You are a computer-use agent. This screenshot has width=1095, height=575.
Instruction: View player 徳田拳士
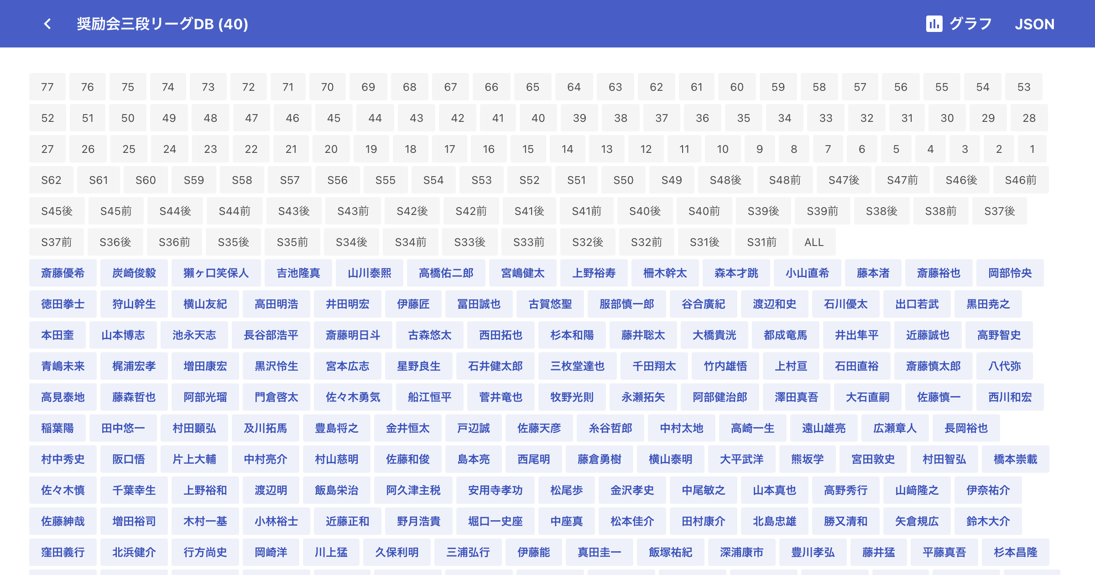(63, 304)
